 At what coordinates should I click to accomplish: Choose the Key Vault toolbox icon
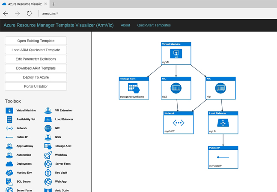(x=48, y=173)
